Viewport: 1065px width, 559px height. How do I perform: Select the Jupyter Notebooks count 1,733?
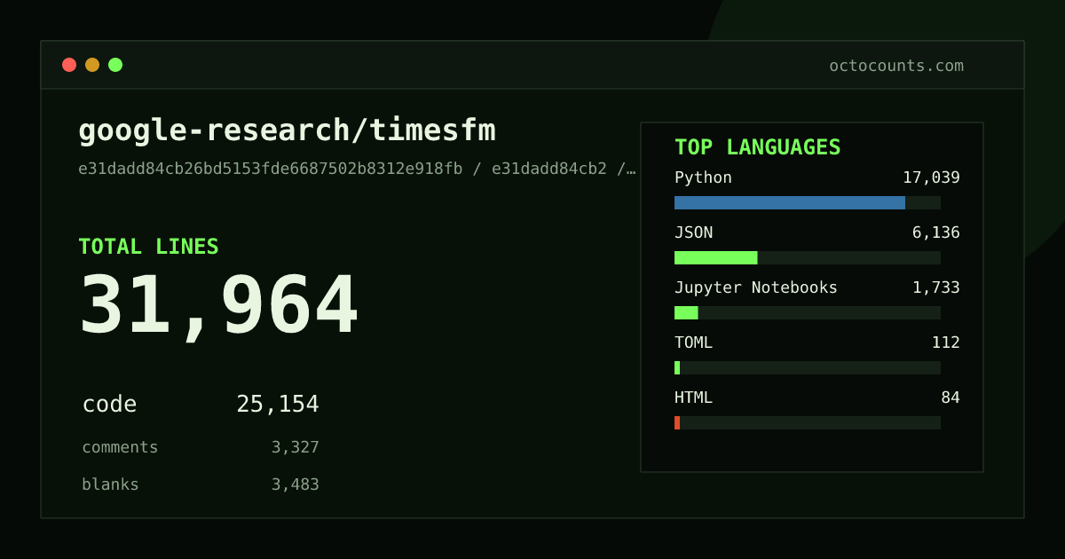coord(936,287)
